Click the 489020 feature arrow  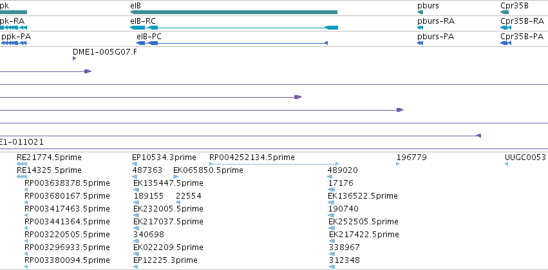click(330, 177)
